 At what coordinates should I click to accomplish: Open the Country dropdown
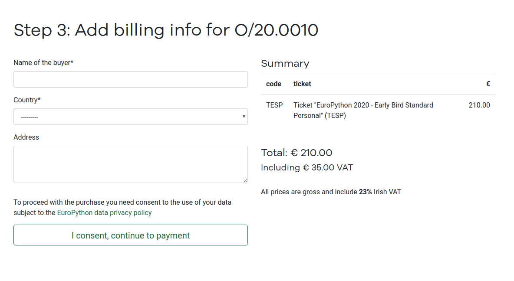[130, 117]
